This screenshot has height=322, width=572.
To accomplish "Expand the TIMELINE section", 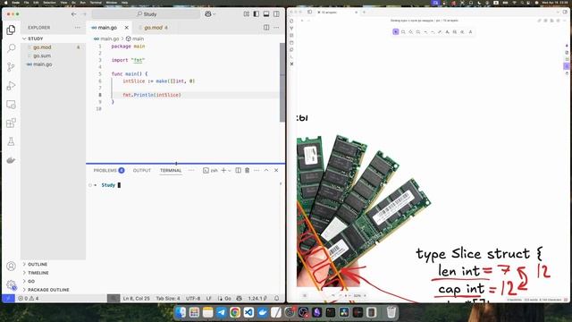I will tap(38, 273).
